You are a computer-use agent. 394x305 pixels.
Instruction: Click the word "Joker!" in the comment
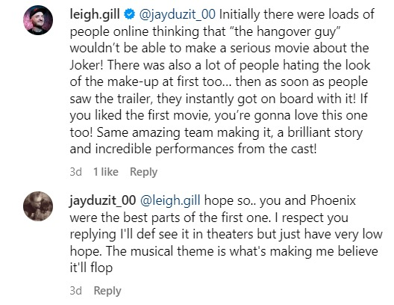point(87,65)
